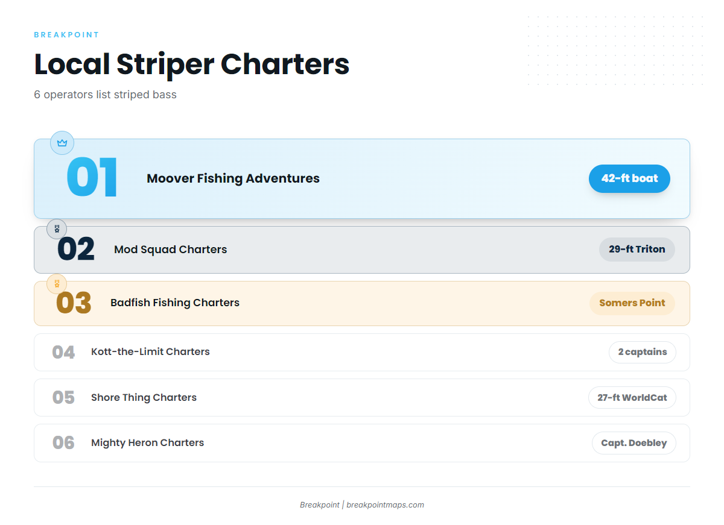Select the 42-ft boat badge
Image resolution: width=724 pixels, height=525 pixels.
[629, 178]
